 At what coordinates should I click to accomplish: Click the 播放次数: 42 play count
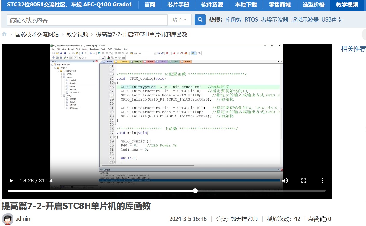coord(284,219)
